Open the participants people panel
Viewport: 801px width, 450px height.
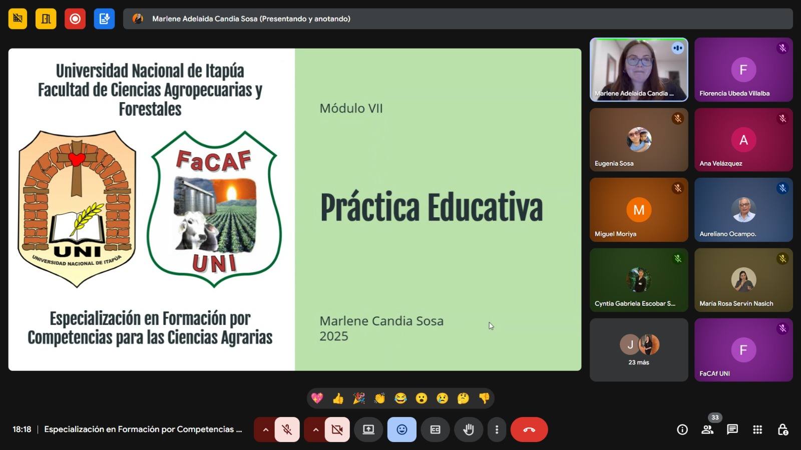coord(707,429)
